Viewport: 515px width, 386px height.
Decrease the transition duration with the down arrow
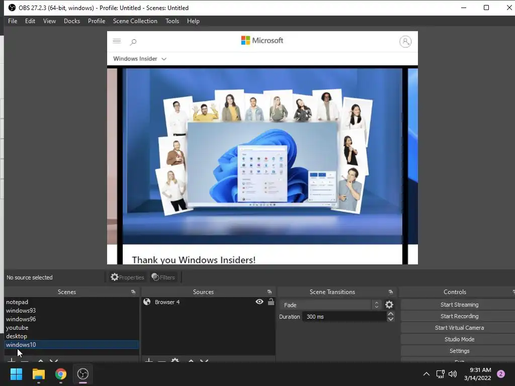click(390, 319)
